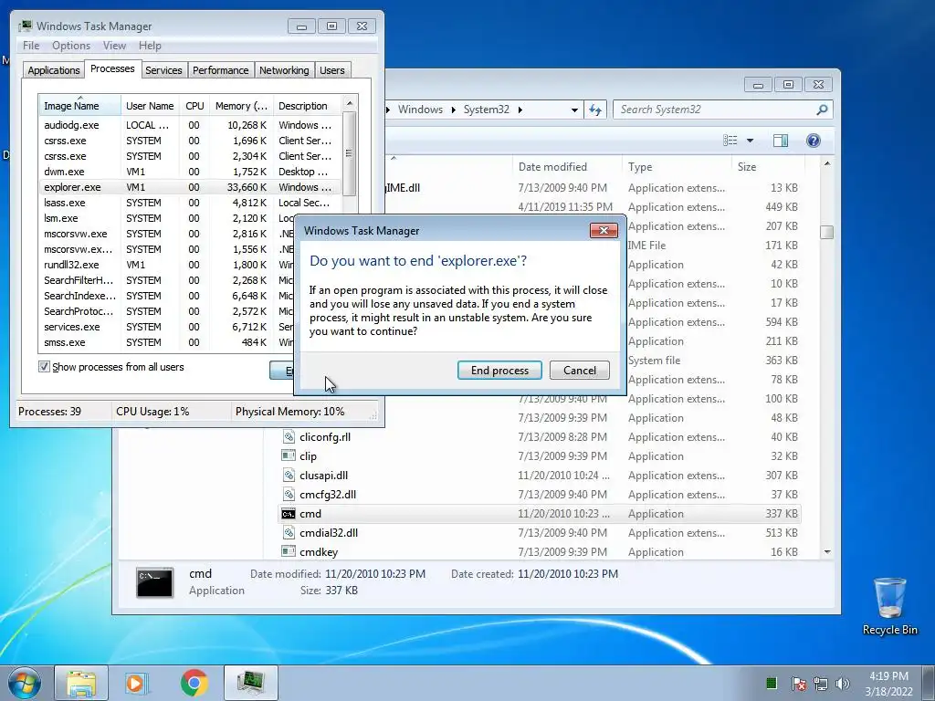
Task: Open Windows Media Player from taskbar
Action: 136,683
